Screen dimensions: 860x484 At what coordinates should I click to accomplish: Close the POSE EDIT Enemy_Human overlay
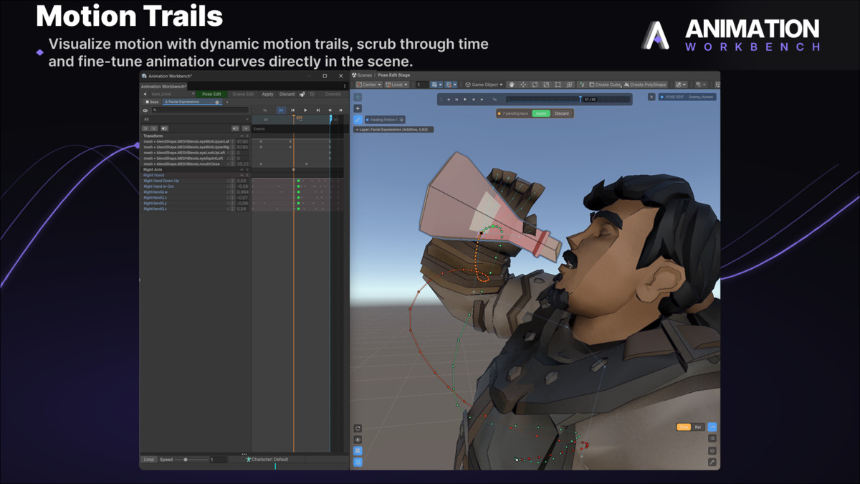651,97
